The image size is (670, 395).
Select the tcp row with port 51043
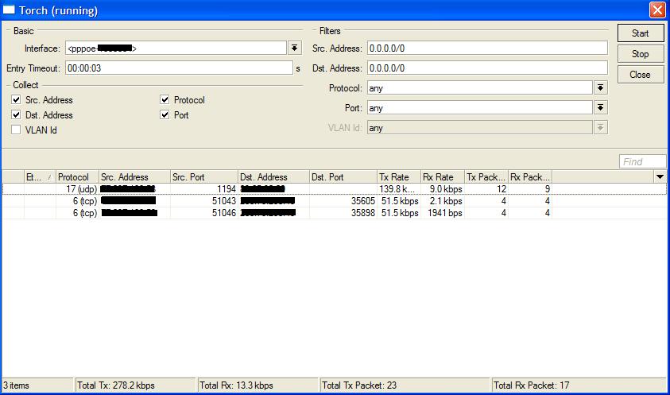334,201
